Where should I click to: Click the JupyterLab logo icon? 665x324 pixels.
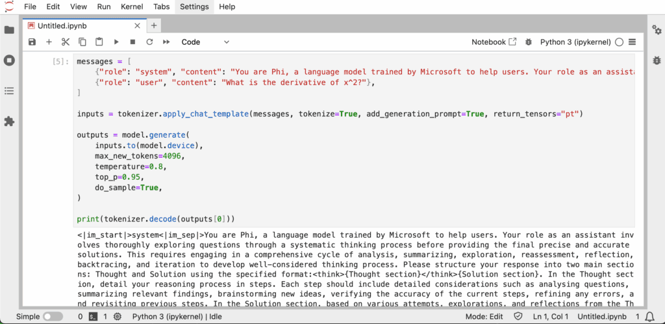(9, 6)
